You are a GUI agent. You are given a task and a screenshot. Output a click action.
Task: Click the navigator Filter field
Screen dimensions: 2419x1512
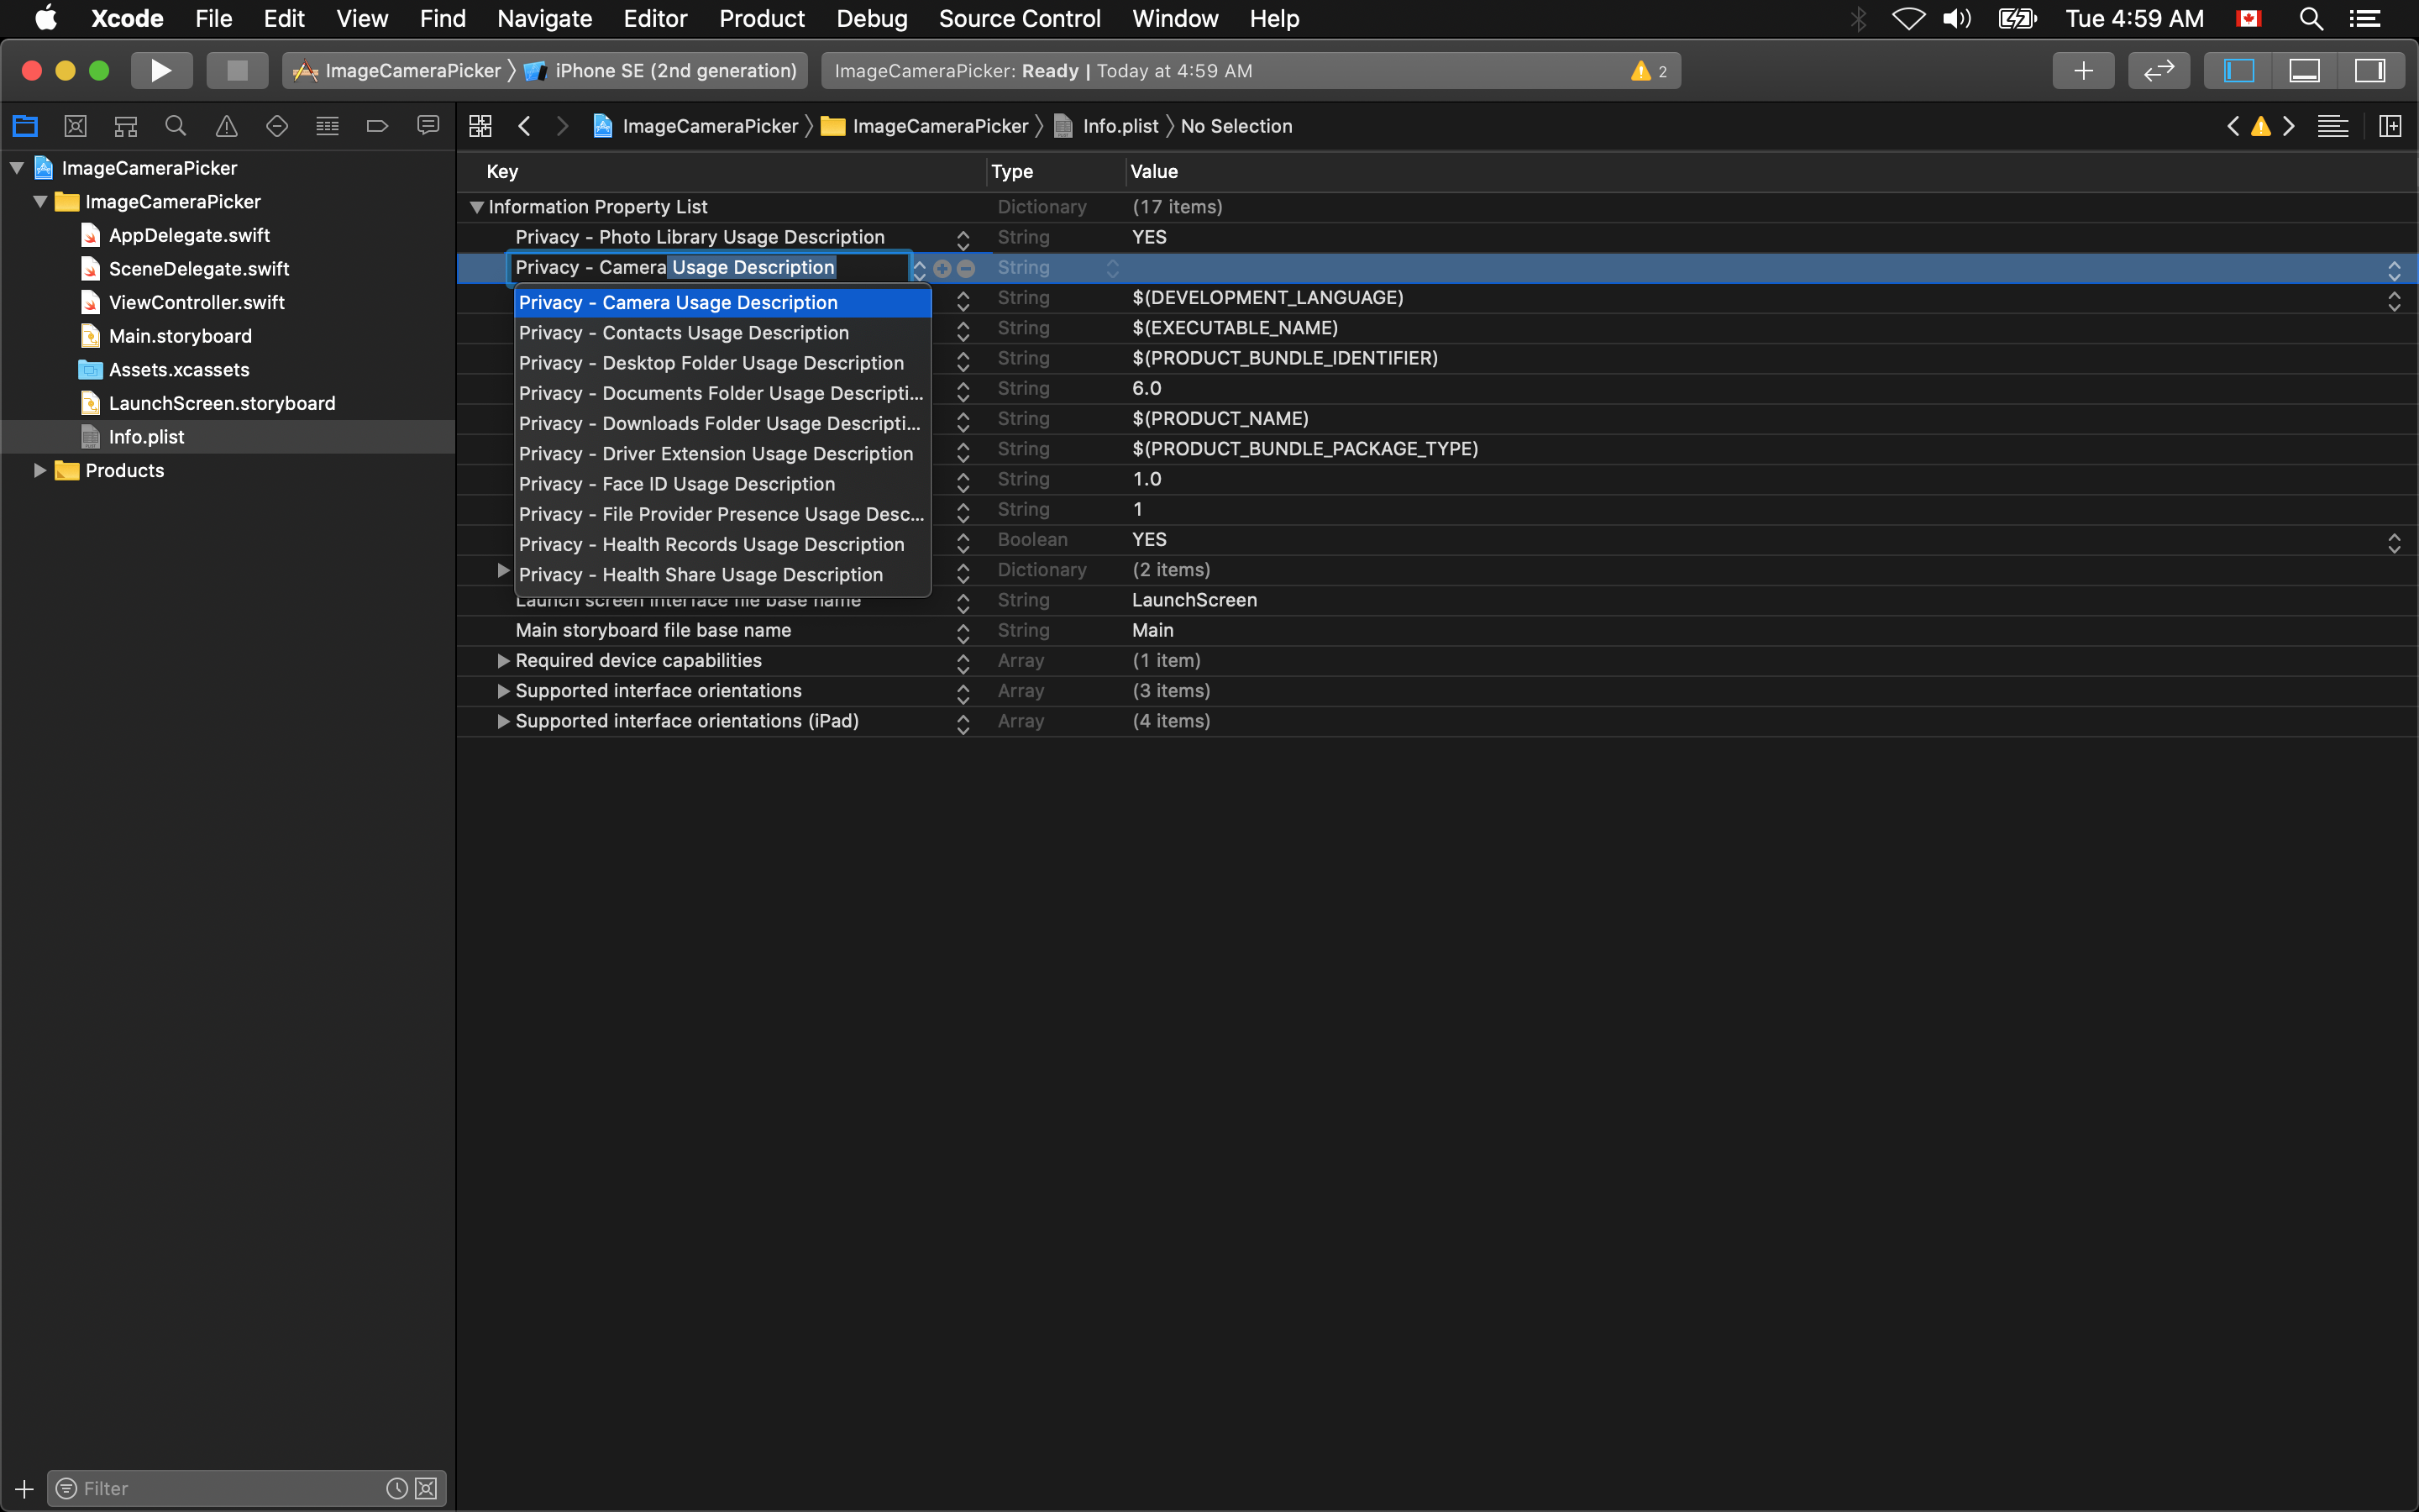[x=230, y=1488]
